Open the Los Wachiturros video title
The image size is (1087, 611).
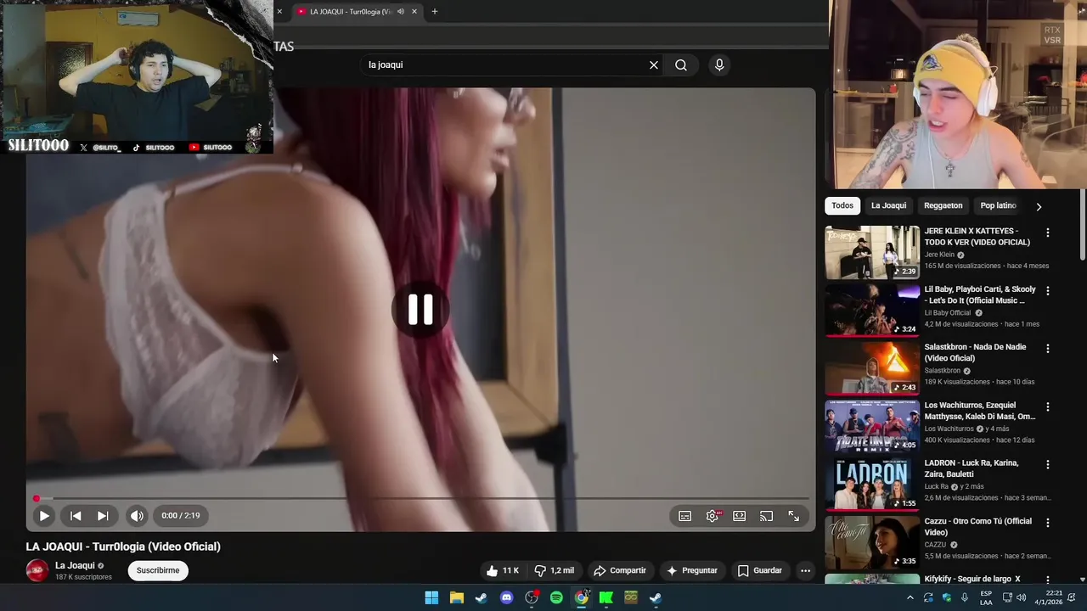pos(980,411)
